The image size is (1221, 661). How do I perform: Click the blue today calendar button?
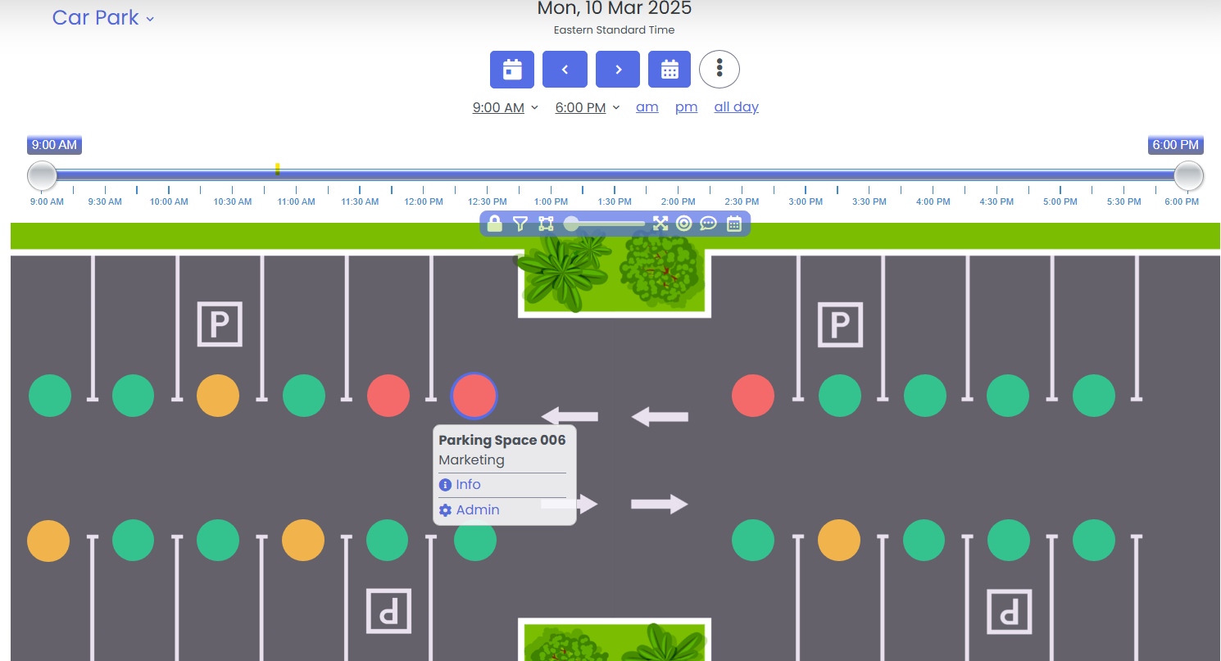pyautogui.click(x=512, y=70)
